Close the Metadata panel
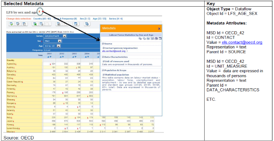Screen dimensions: 274x141 (159, 29)
